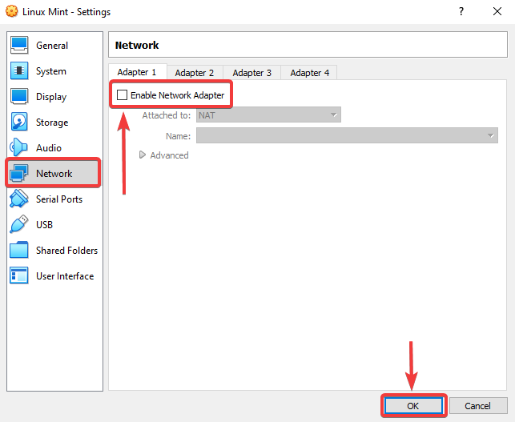Switch to the Adapter 2 tab

195,73
